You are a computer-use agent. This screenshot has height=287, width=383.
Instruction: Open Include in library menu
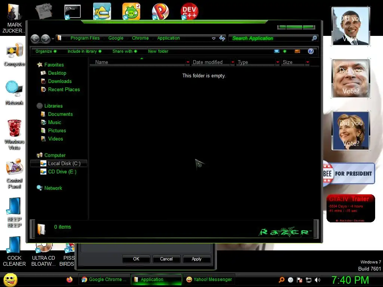(84, 51)
